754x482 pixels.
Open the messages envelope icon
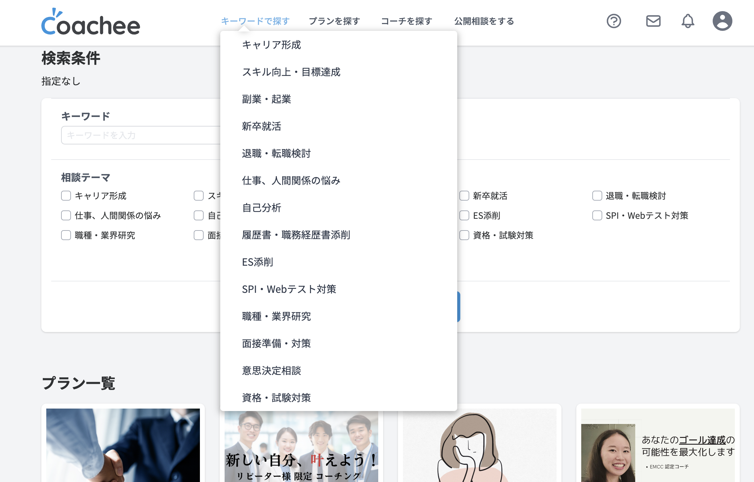coord(653,21)
